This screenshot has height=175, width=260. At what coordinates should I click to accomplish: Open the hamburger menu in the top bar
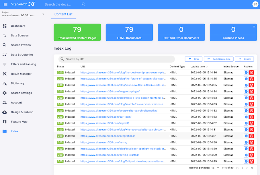click(5, 4)
